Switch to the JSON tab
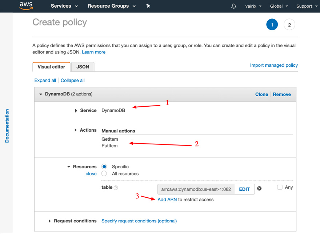320x234 pixels. pyautogui.click(x=83, y=67)
